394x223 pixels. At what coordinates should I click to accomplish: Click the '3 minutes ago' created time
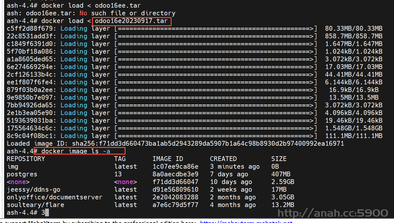235,167
